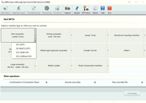The width and height of the screenshot is (146, 103).
Task: Expand the Mining excavator dropdown arrow
Action: 71,35
